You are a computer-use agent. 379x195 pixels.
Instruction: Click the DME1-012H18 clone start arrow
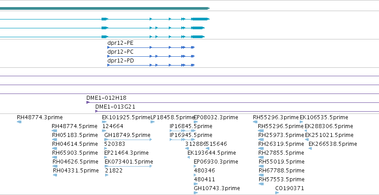click(88, 102)
